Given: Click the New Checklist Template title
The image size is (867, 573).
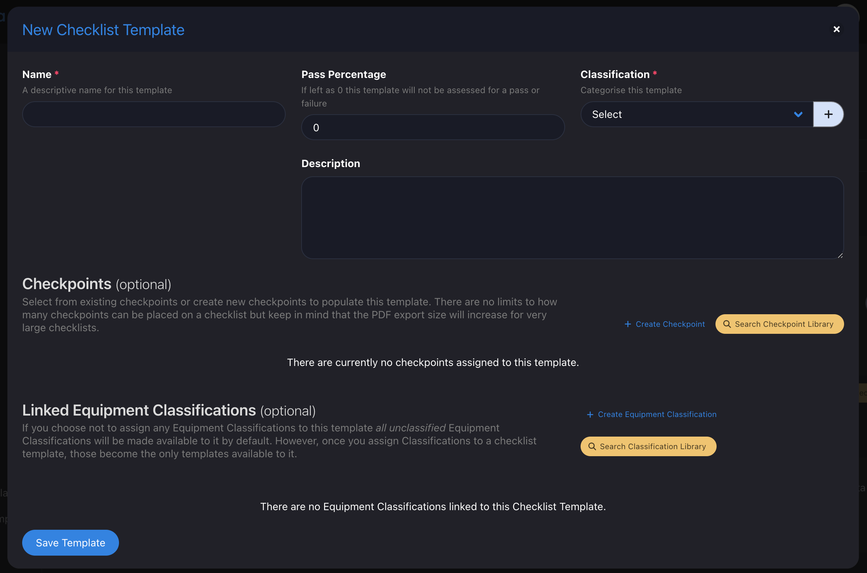Looking at the screenshot, I should click(x=103, y=30).
